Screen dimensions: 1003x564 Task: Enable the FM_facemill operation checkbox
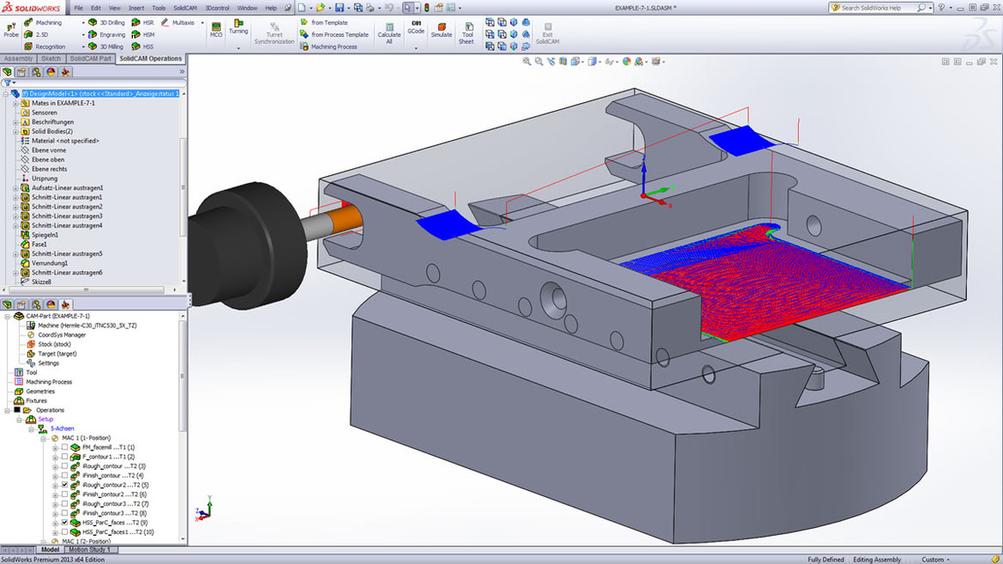coord(64,448)
